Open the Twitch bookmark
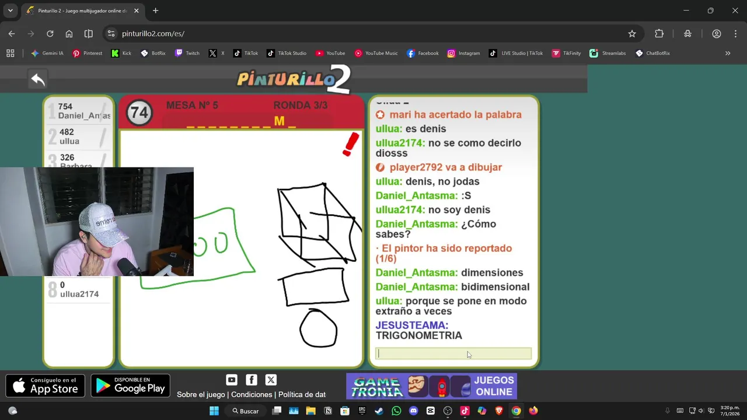Screen dimensions: 747x420 [187, 53]
